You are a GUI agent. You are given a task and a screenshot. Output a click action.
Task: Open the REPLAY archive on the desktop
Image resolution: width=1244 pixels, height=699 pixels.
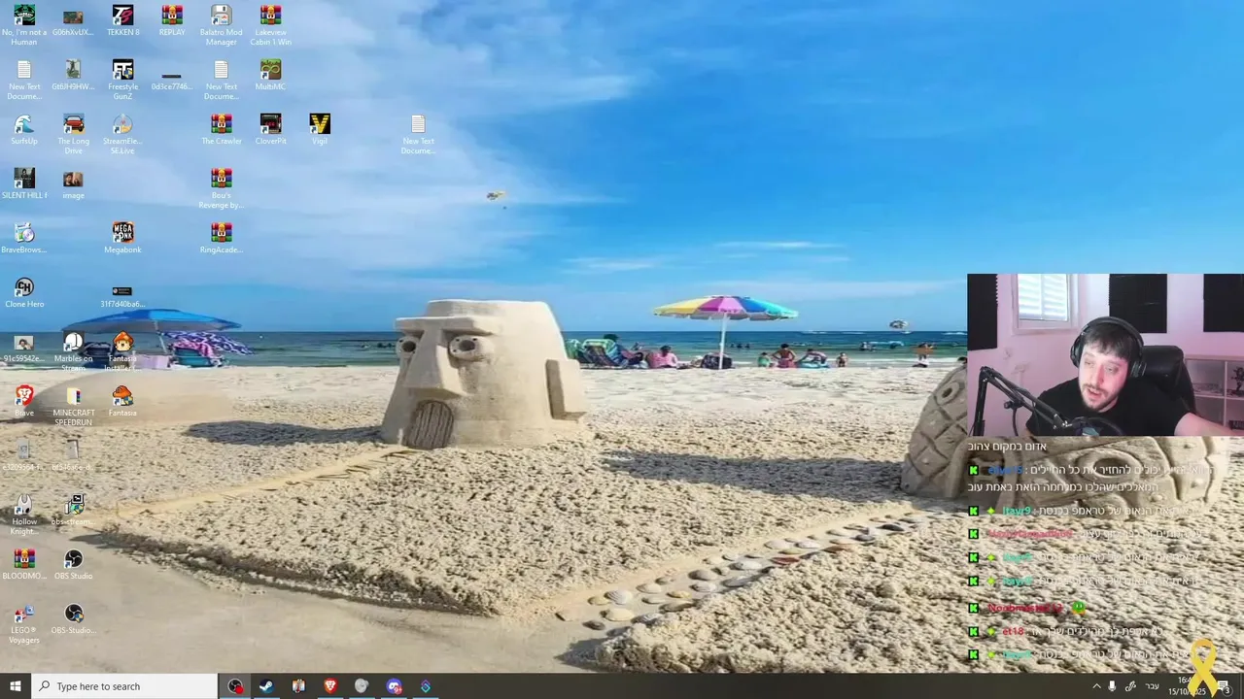(x=172, y=21)
